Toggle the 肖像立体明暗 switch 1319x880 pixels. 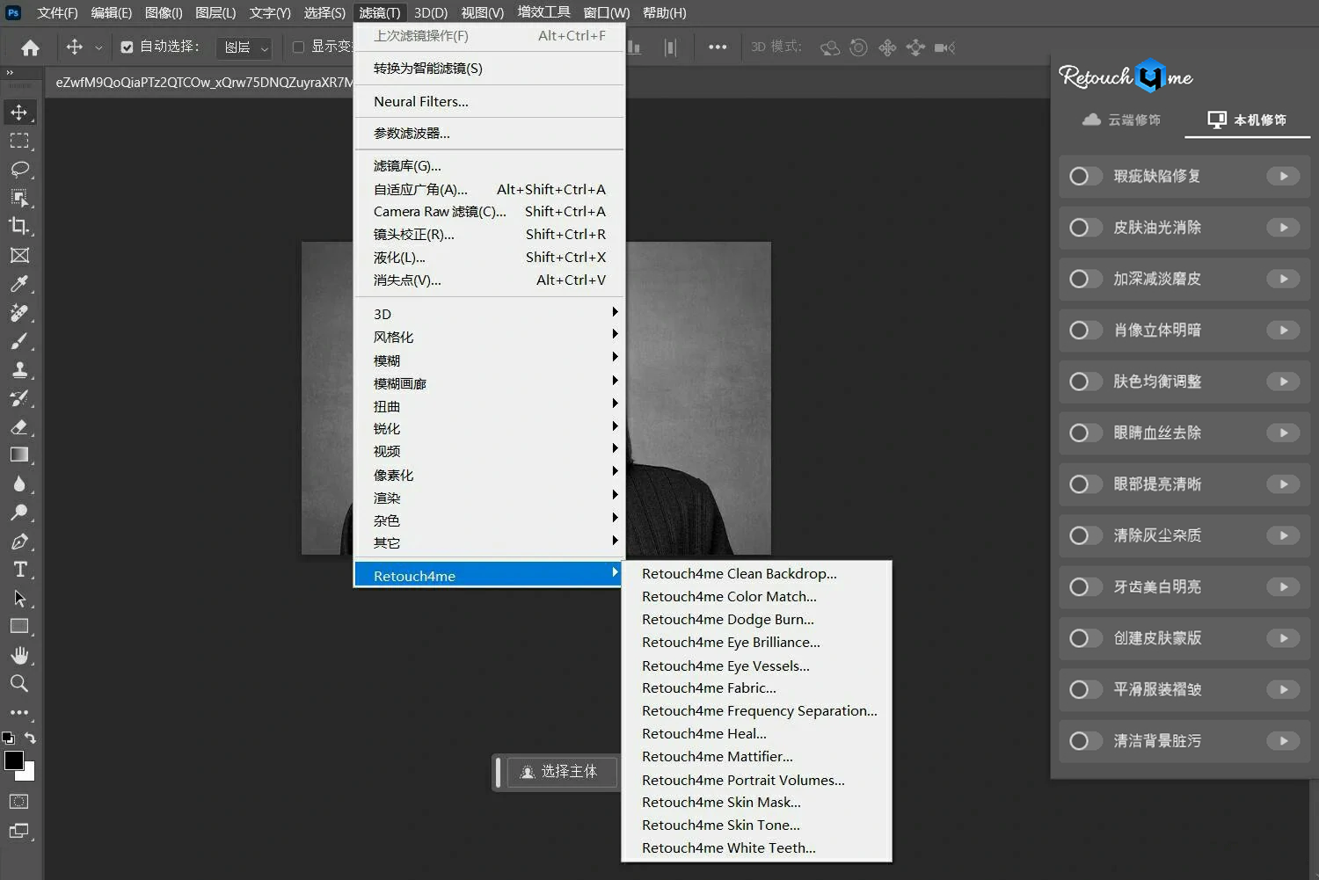pyautogui.click(x=1084, y=331)
